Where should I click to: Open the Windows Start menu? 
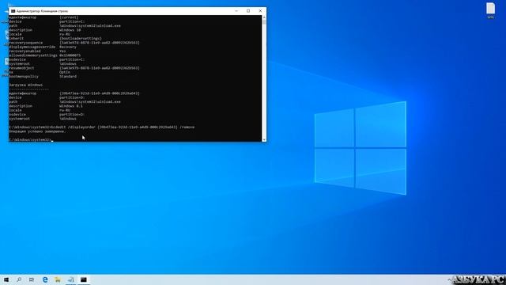click(x=6, y=279)
